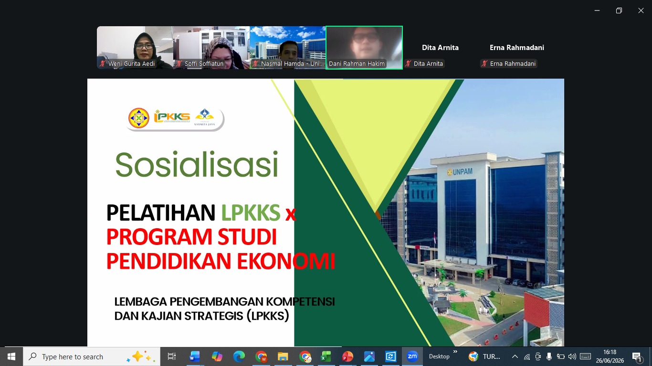
Task: Click the muted mic icon next to Erna Rahmadani label
Action: tap(484, 63)
